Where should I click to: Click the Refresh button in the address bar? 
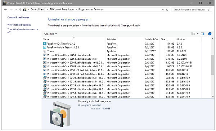click(167, 10)
